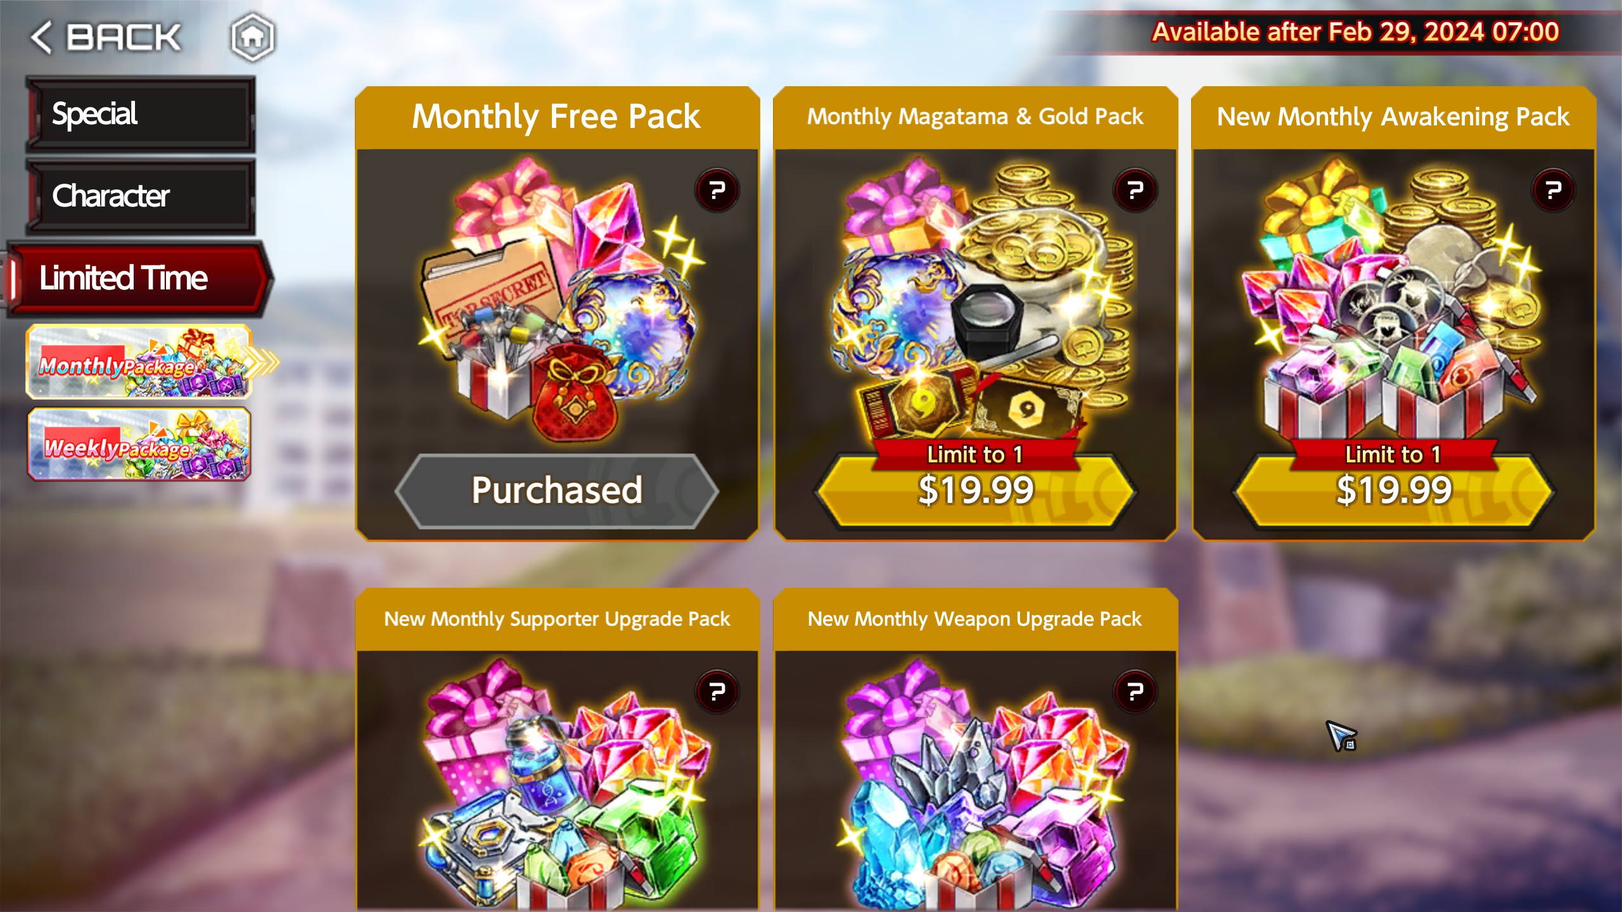The height and width of the screenshot is (912, 1622).
Task: Open info for New Monthly Weapon Upgrade Pack
Action: click(1135, 692)
